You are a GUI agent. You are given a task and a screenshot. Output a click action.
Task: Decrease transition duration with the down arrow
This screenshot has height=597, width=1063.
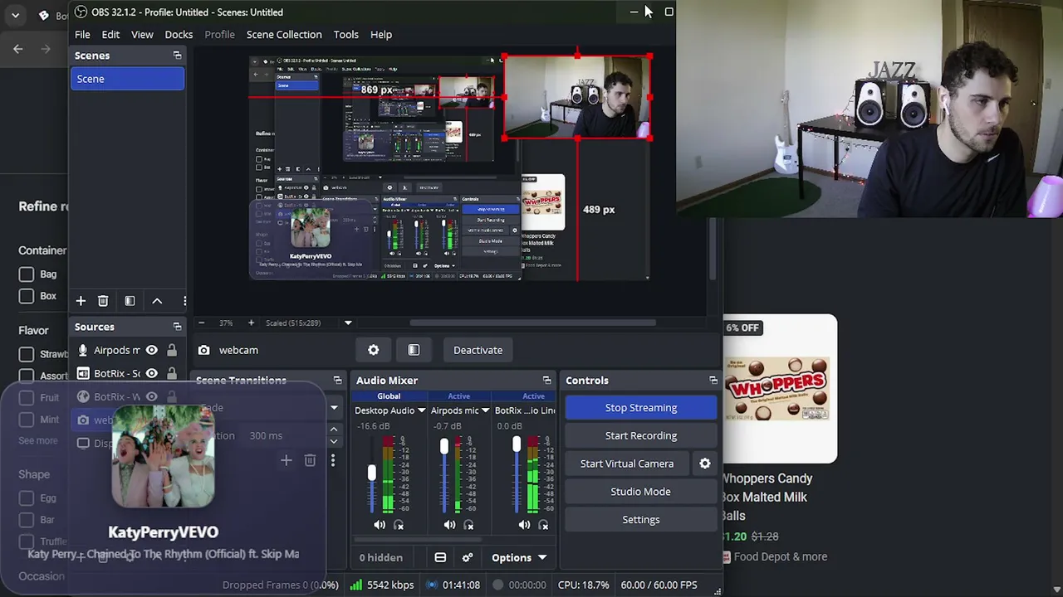334,441
